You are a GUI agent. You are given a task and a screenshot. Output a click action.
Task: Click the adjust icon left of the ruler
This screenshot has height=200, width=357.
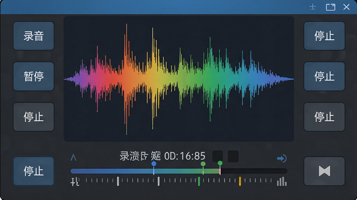click(x=75, y=182)
